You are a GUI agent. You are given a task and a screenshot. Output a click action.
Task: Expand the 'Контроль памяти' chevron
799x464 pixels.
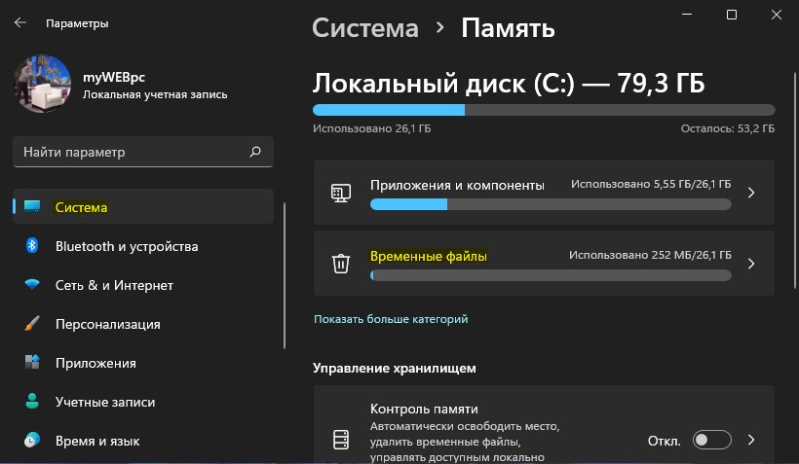click(751, 440)
